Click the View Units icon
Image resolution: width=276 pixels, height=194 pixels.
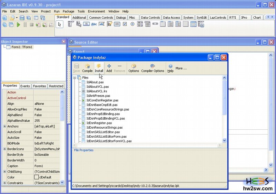click(5, 25)
